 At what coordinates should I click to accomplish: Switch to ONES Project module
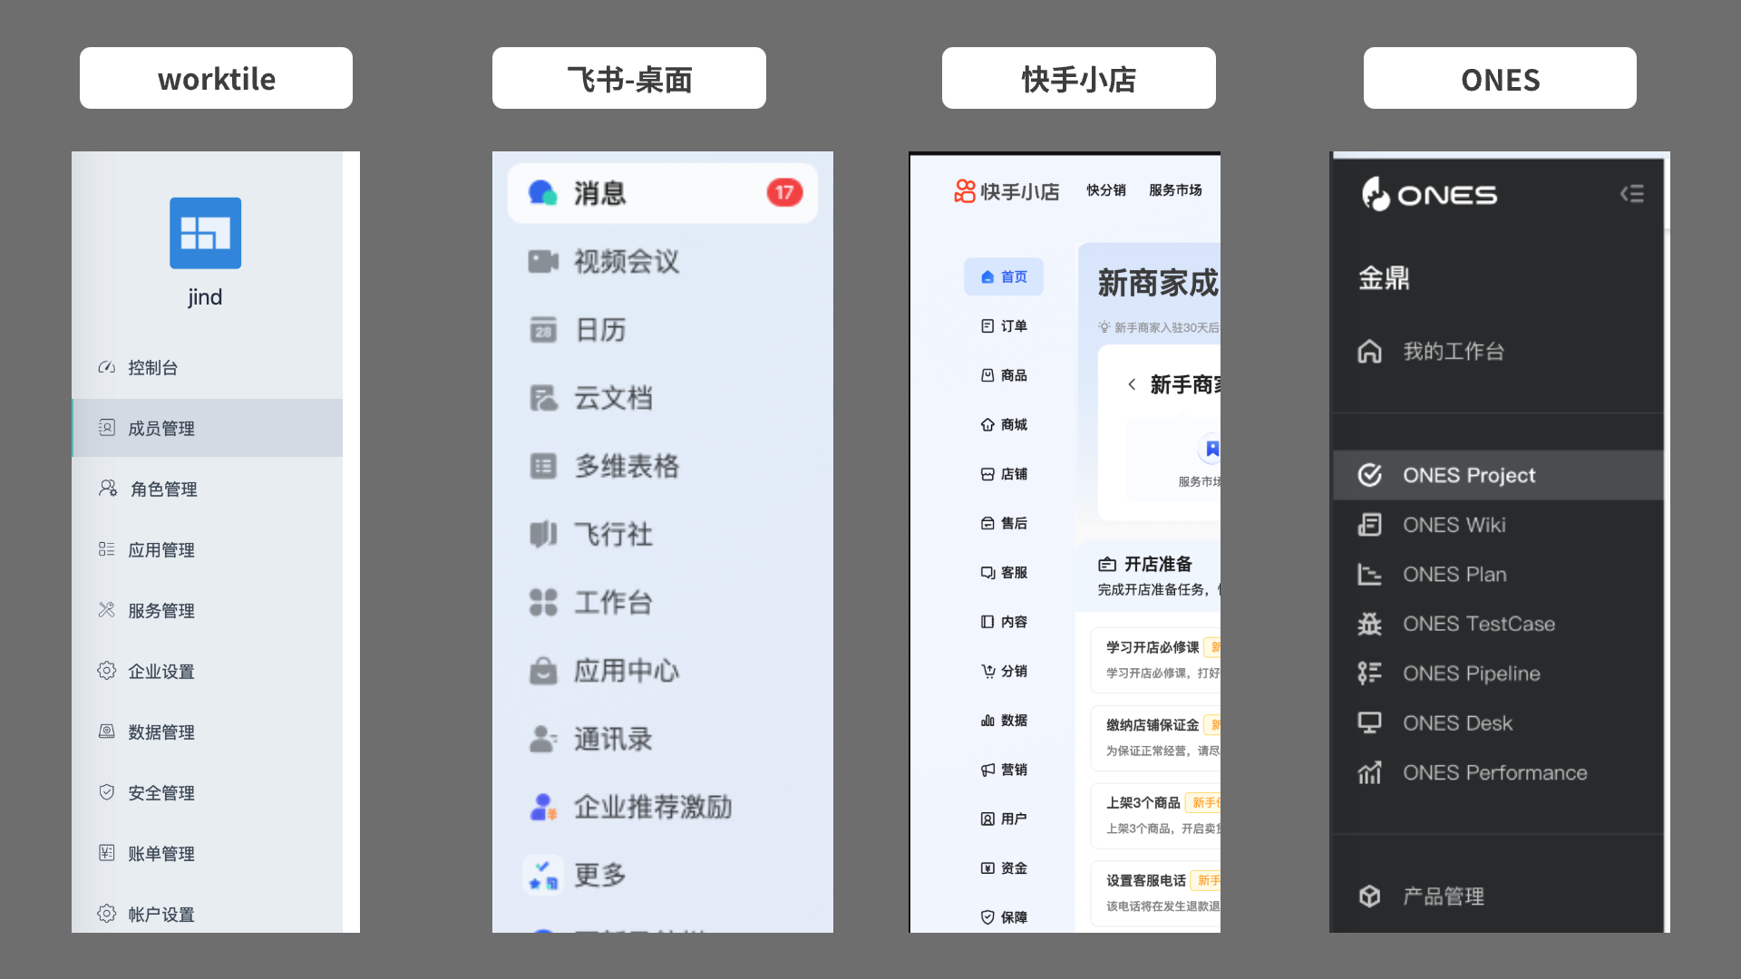pos(1469,475)
